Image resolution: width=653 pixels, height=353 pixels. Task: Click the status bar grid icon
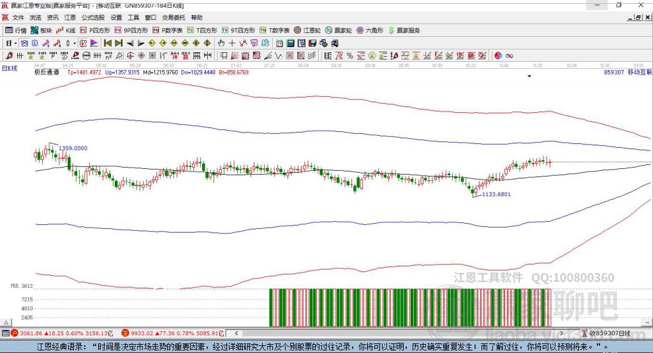click(x=5, y=333)
